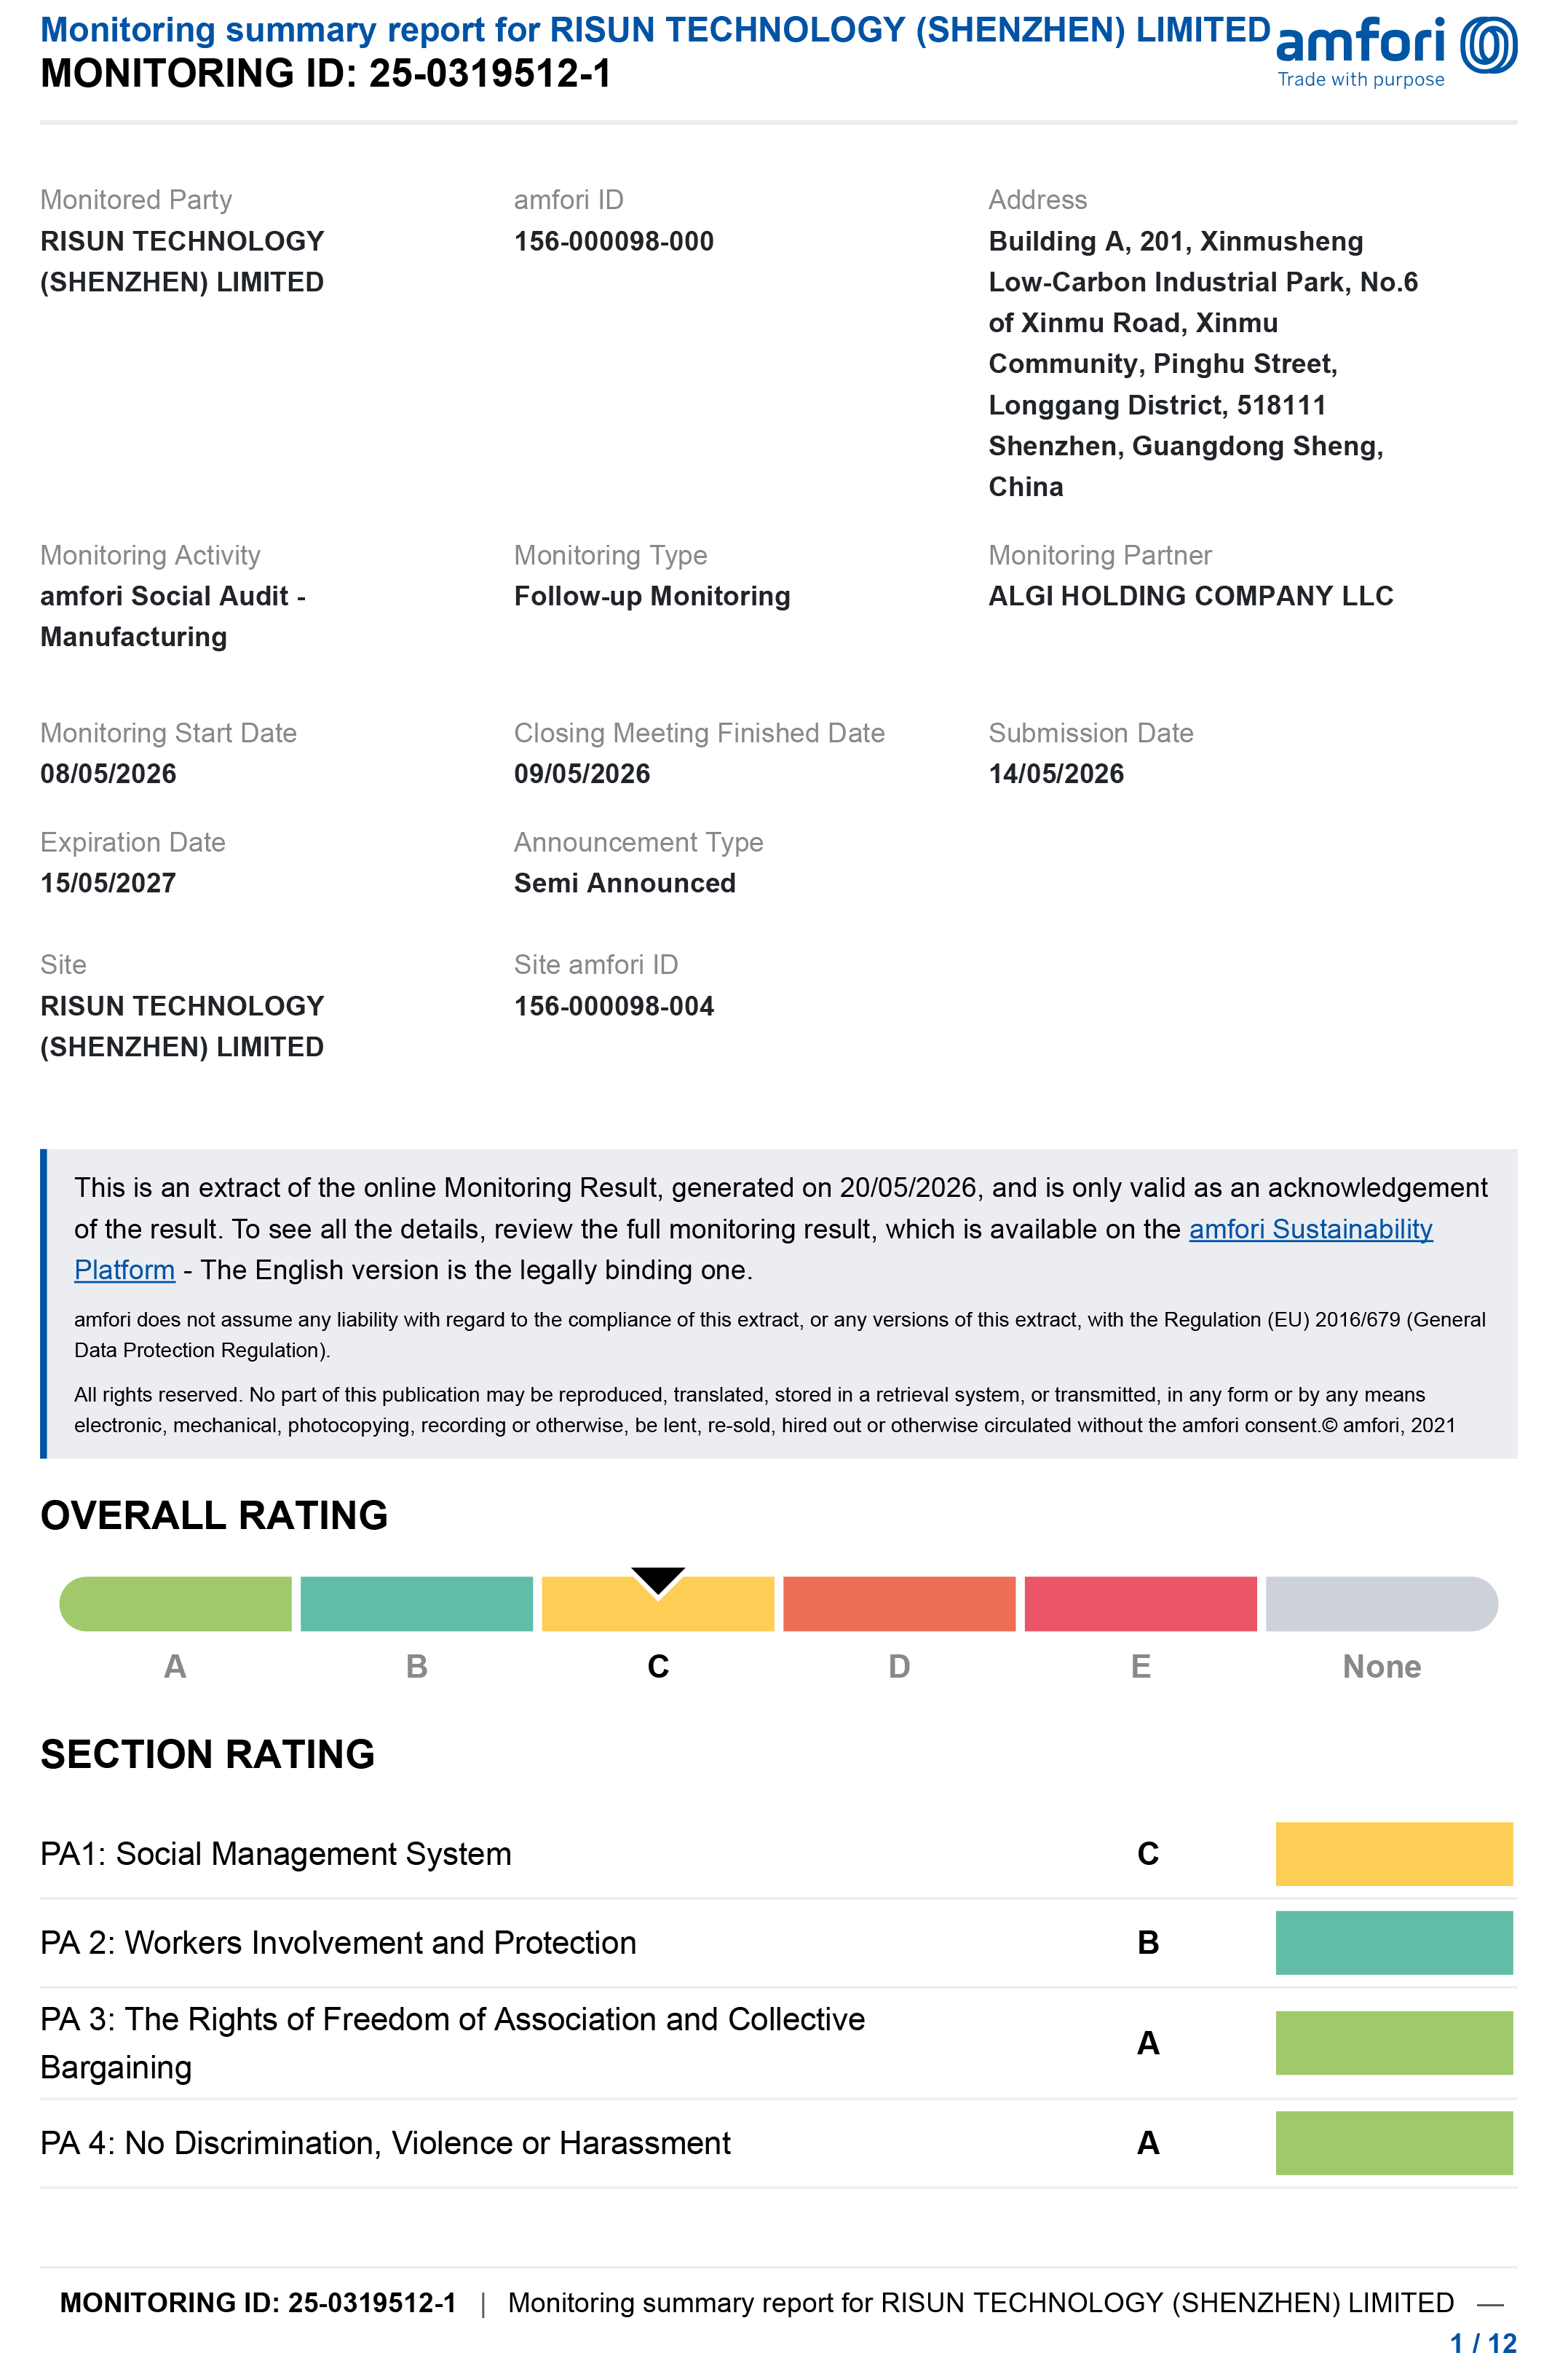
Task: Click Submission Date value 14/05/2026
Action: coord(1056,774)
